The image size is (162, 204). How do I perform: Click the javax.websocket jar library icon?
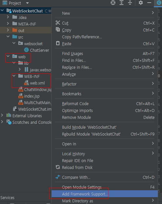[26, 70]
